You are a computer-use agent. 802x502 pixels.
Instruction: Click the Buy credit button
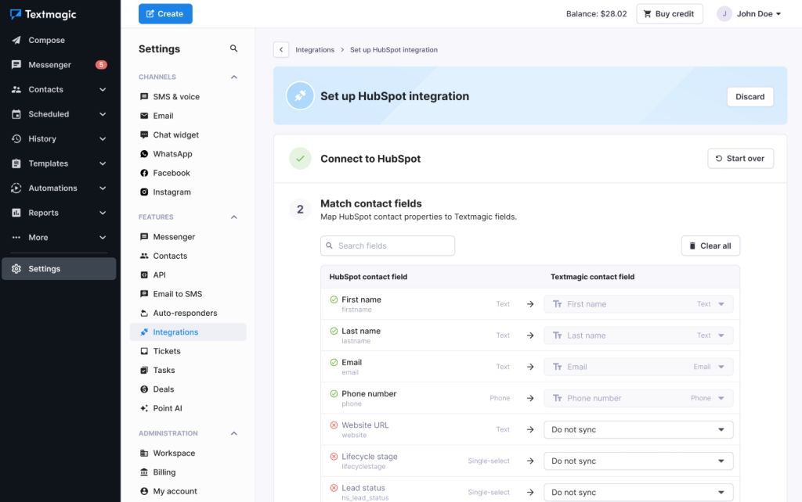(x=669, y=14)
